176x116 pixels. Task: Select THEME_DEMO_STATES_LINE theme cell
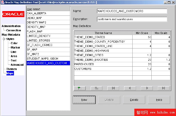[x=103, y=46]
